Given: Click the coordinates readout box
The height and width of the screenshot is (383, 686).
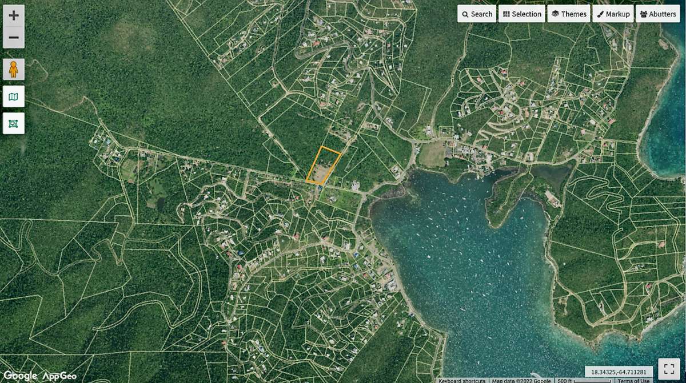Looking at the screenshot, I should [619, 371].
